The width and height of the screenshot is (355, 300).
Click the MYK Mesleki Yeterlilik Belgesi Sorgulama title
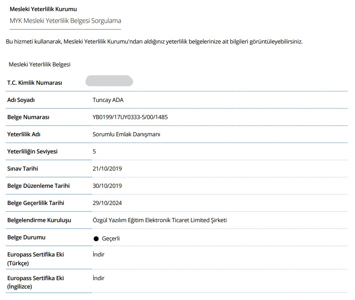pos(65,21)
